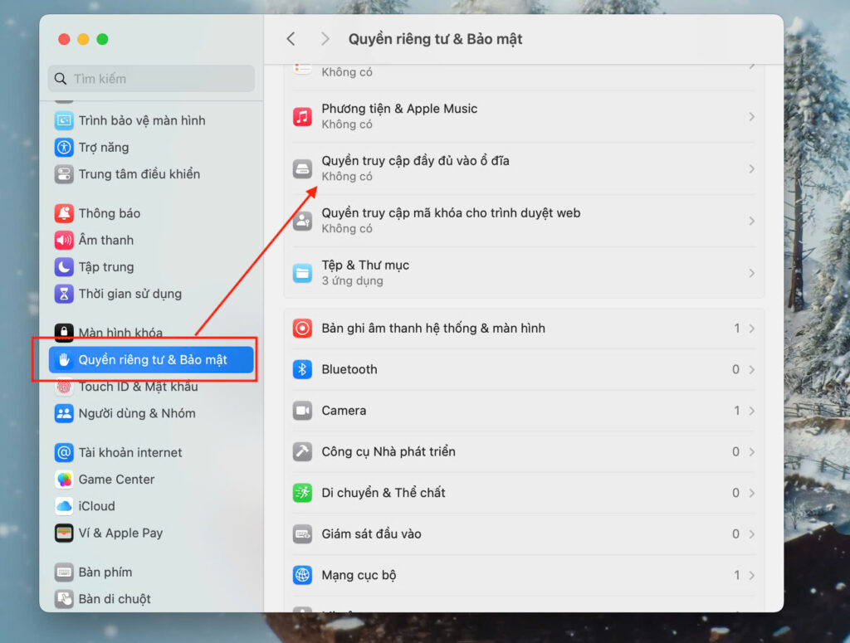Click the Di chuyển & Thể chất icon
The width and height of the screenshot is (850, 643).
[302, 493]
